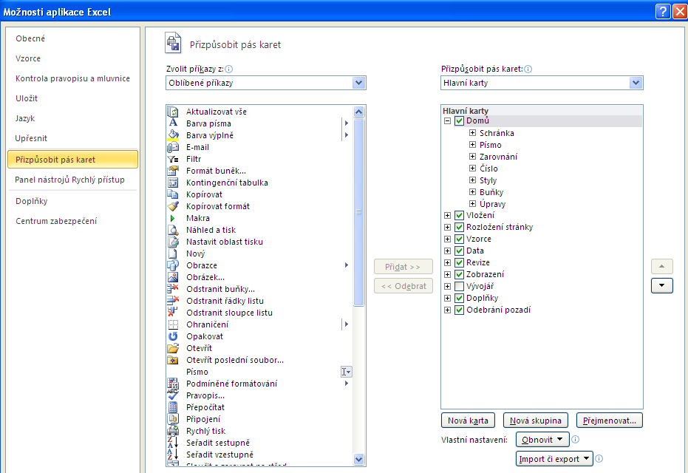Click the Nový blank page icon
688x473 pixels.
click(173, 253)
